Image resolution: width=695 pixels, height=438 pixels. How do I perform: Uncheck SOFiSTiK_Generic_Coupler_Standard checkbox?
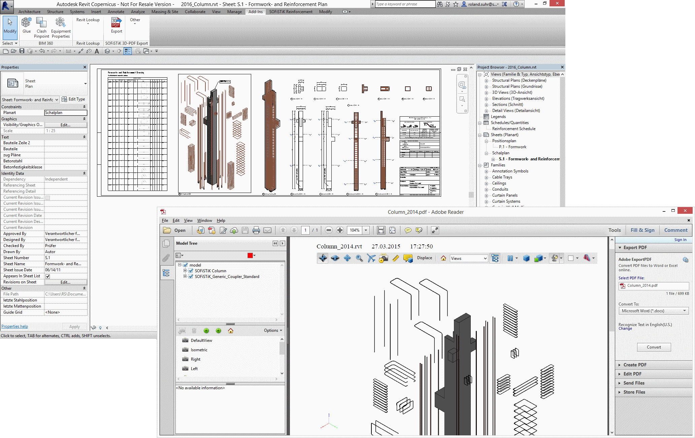tap(191, 277)
